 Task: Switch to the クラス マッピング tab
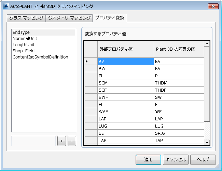(26, 18)
